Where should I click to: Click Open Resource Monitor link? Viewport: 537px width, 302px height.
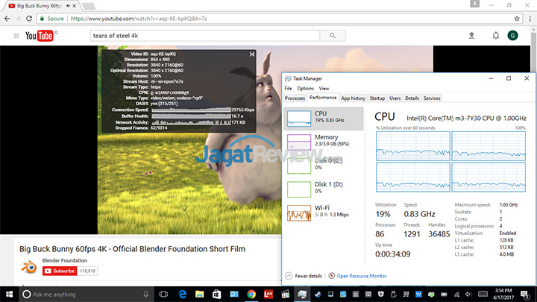pos(361,276)
